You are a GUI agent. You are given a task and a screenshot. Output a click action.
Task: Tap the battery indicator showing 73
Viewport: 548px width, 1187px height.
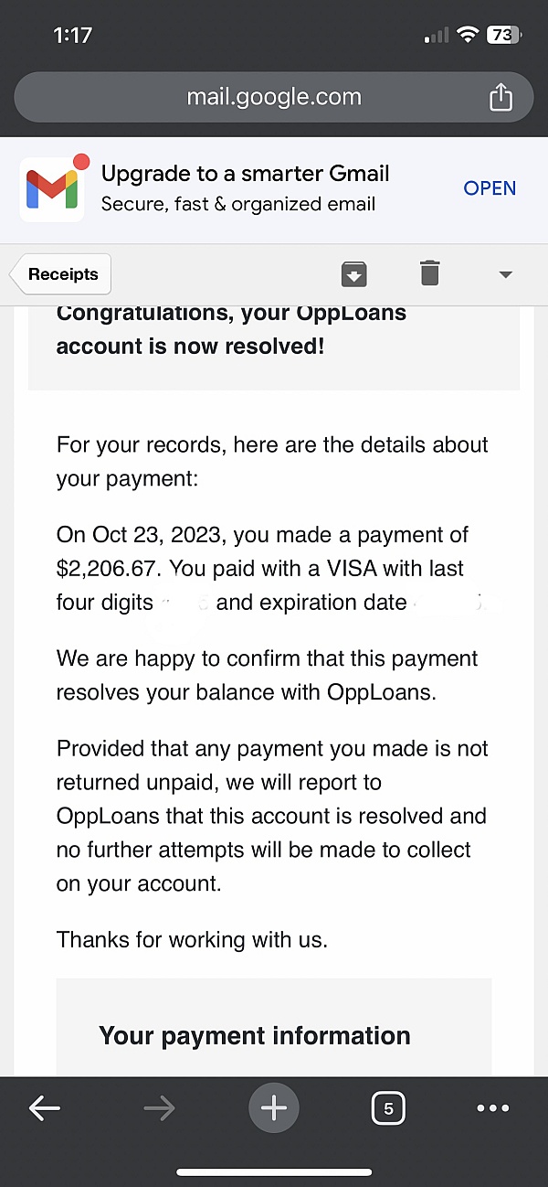click(503, 35)
